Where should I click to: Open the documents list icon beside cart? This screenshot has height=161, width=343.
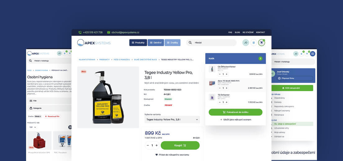[x=254, y=43]
